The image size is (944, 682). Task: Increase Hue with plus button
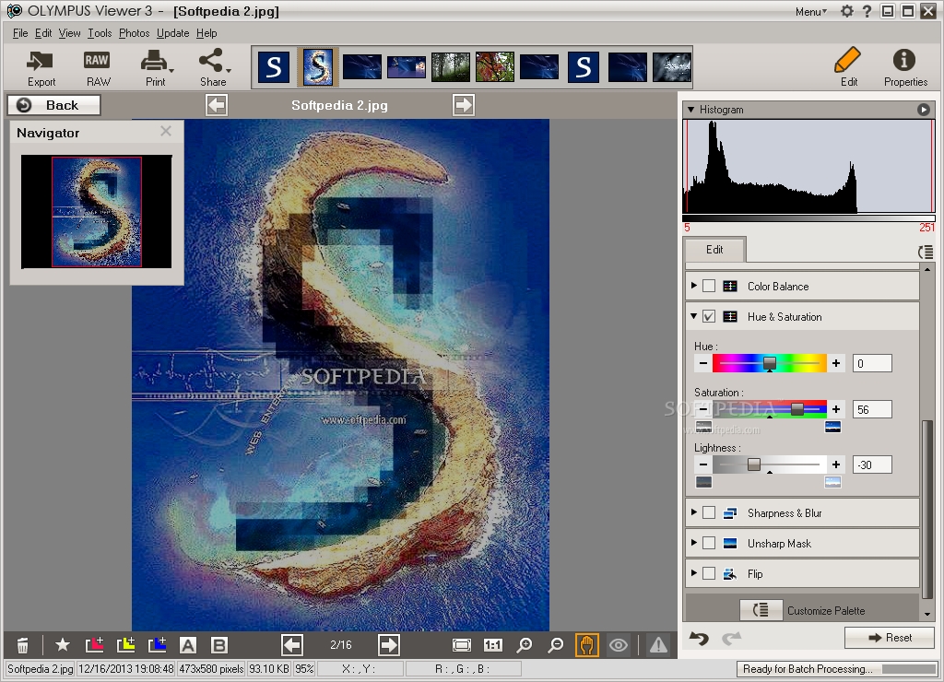(x=835, y=363)
